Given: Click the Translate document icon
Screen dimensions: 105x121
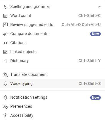Looking at the screenshot, I should (x=5, y=75).
